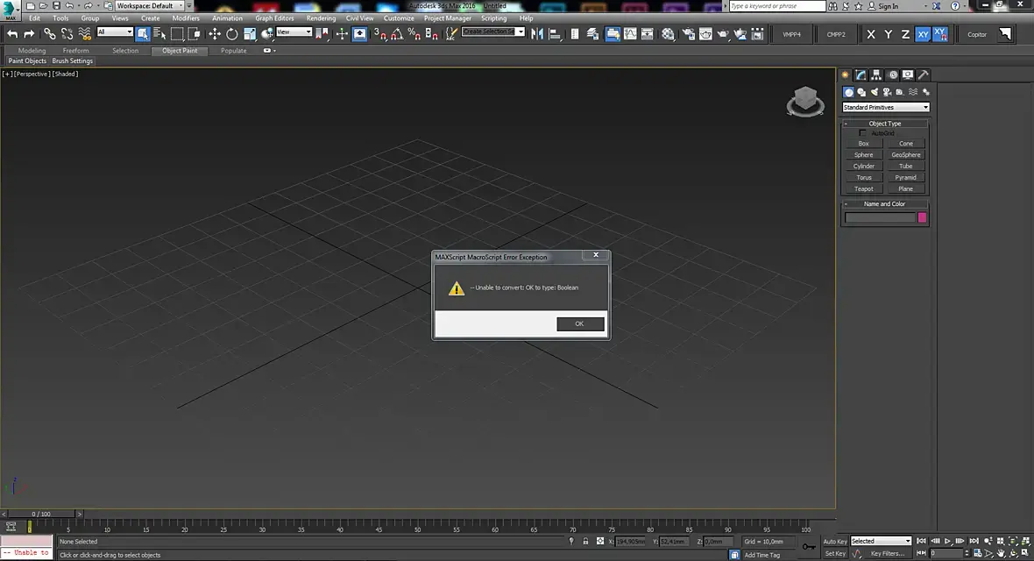The width and height of the screenshot is (1034, 561).
Task: Open the Rendering menu
Action: (321, 18)
